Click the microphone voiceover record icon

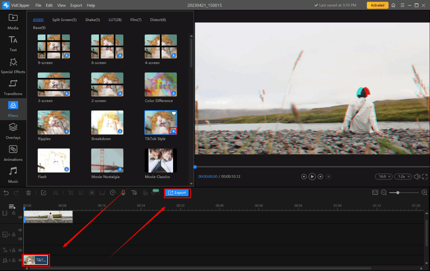(x=123, y=193)
